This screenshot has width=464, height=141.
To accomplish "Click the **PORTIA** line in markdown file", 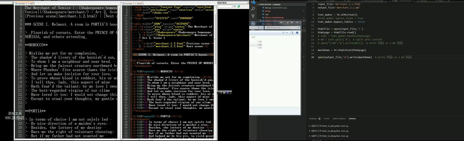I will [x=35, y=111].
